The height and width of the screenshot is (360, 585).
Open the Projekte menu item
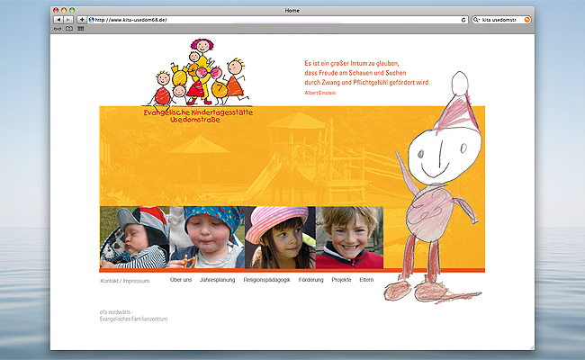[341, 280]
